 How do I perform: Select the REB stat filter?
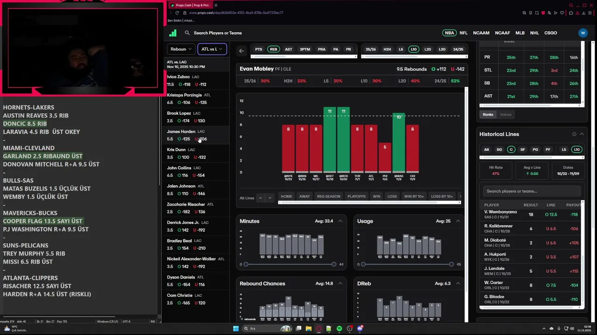tap(273, 49)
